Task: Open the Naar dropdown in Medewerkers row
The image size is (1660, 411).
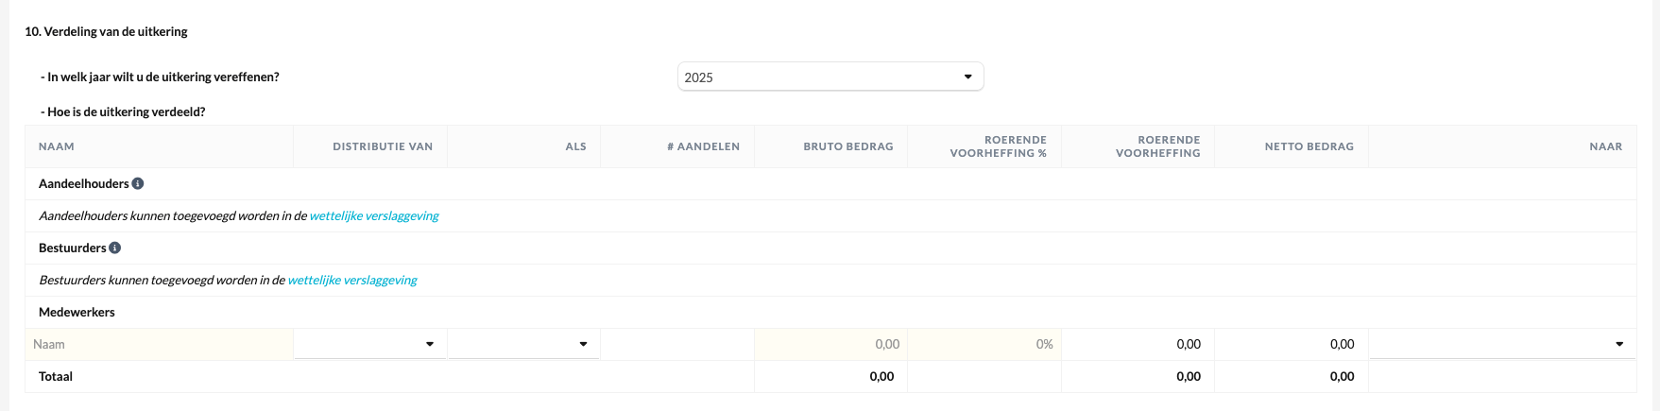Action: point(1501,344)
